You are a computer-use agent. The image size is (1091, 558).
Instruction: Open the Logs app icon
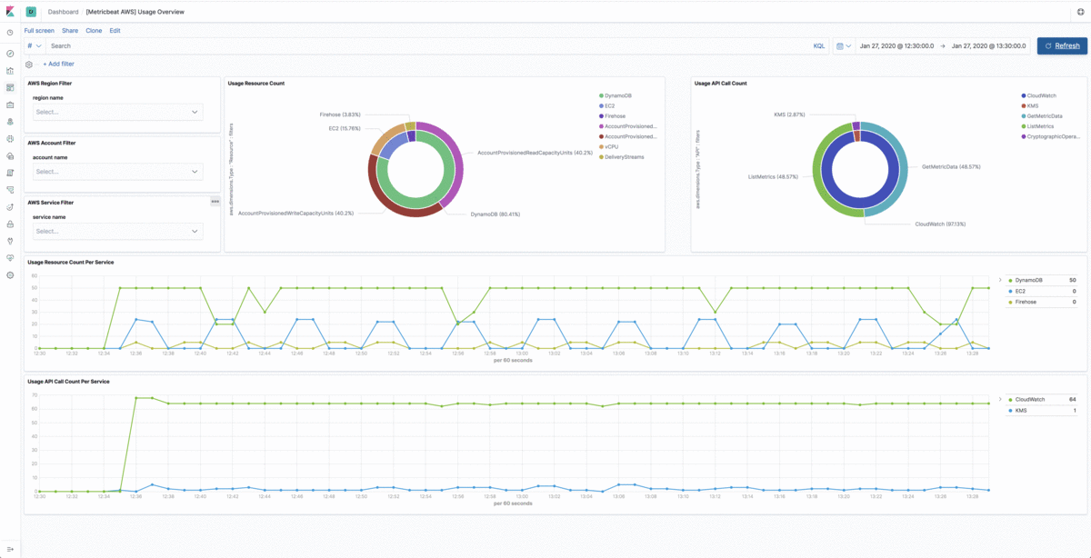(x=10, y=172)
